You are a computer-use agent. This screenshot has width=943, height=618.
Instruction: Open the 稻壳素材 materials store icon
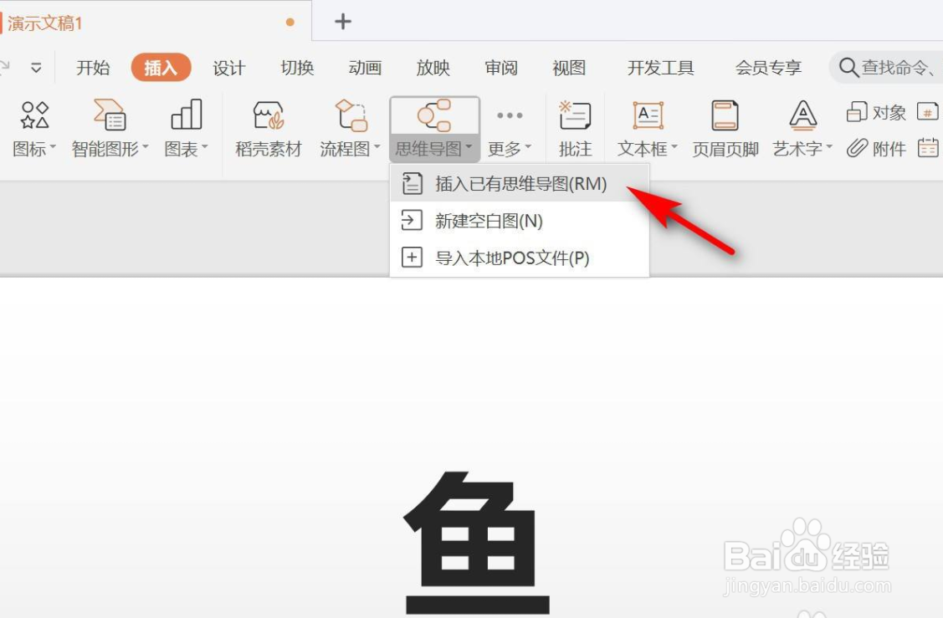pyautogui.click(x=269, y=115)
